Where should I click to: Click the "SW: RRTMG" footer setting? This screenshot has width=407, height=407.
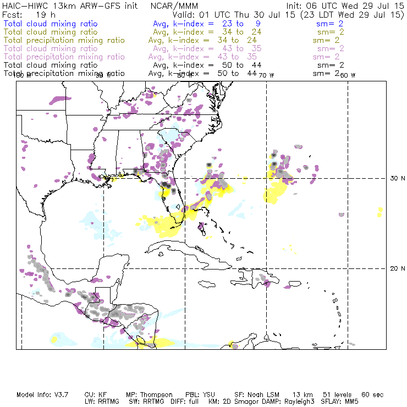pos(147,402)
